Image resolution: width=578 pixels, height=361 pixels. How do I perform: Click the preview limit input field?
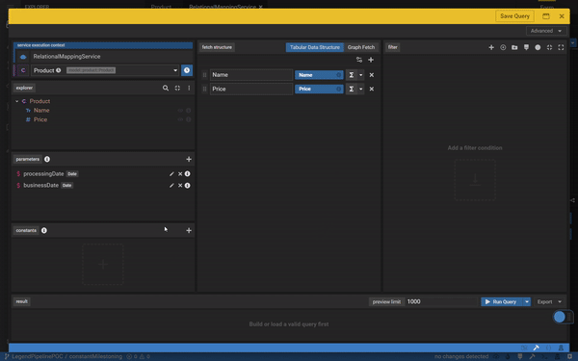tap(441, 301)
